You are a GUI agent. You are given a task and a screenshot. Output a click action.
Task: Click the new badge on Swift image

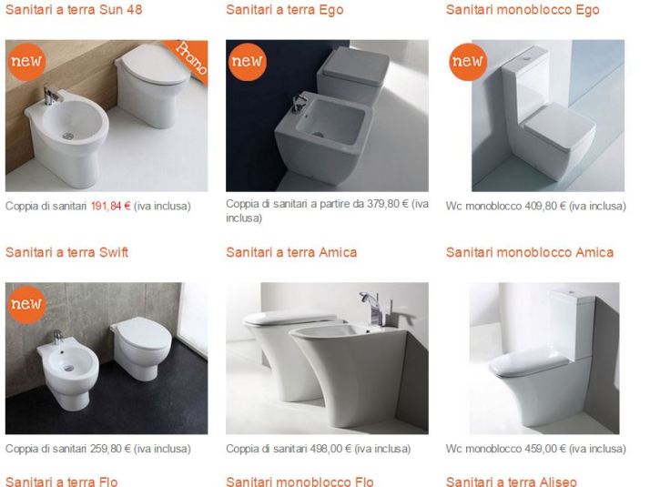[x=26, y=304]
